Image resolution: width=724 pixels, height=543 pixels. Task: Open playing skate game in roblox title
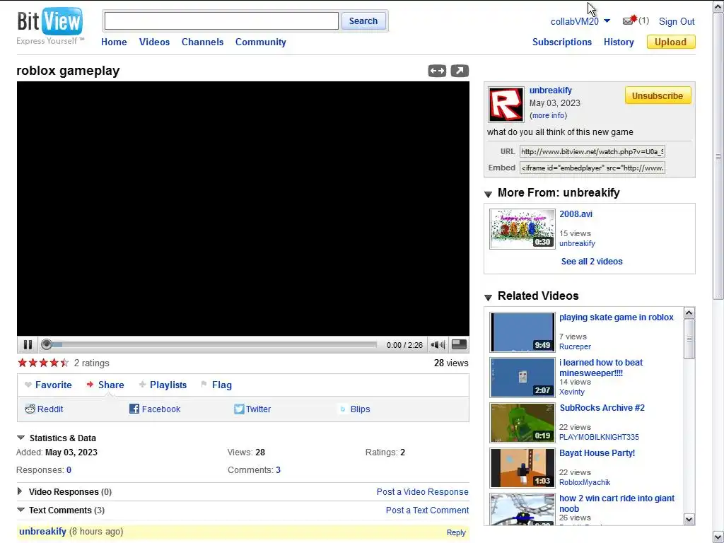click(616, 317)
